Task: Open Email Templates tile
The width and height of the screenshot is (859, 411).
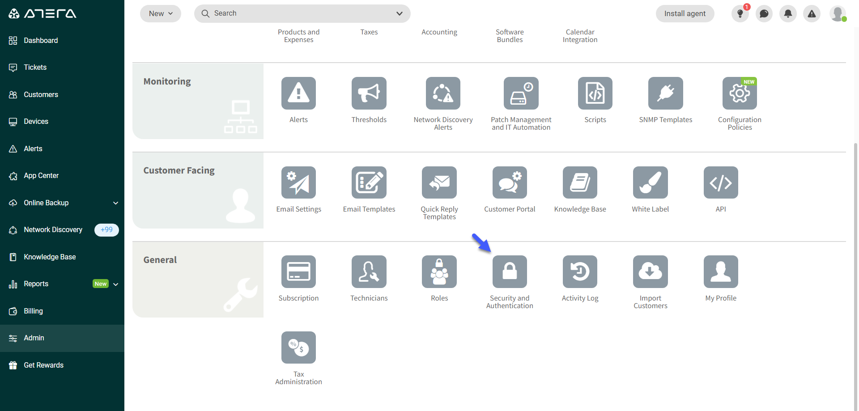Action: click(369, 182)
